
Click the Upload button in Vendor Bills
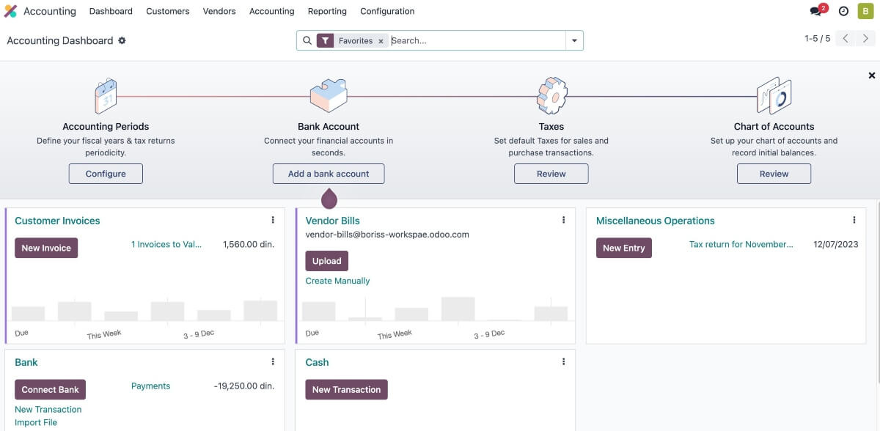point(326,261)
